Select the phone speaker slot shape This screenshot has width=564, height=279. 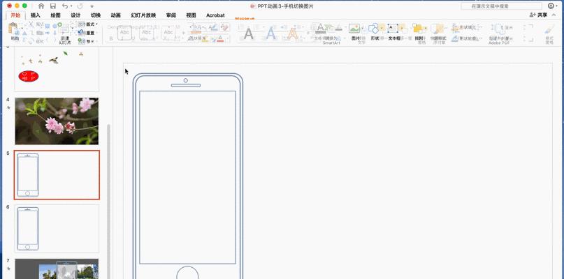coord(186,86)
